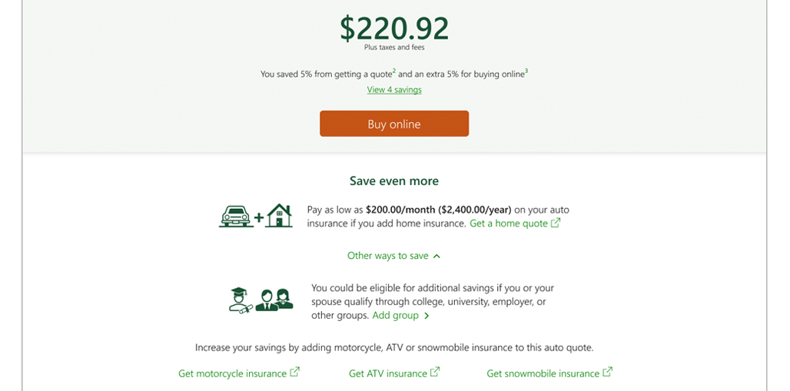Click the right chevron next to Add group

(427, 316)
